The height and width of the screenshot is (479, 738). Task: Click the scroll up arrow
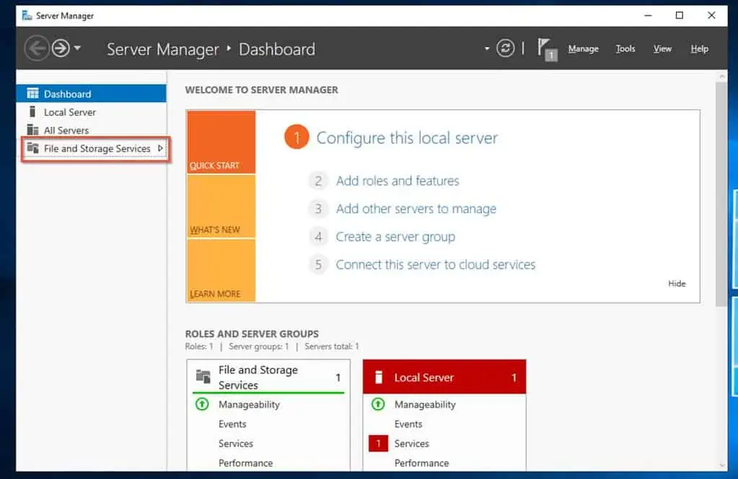click(x=721, y=76)
